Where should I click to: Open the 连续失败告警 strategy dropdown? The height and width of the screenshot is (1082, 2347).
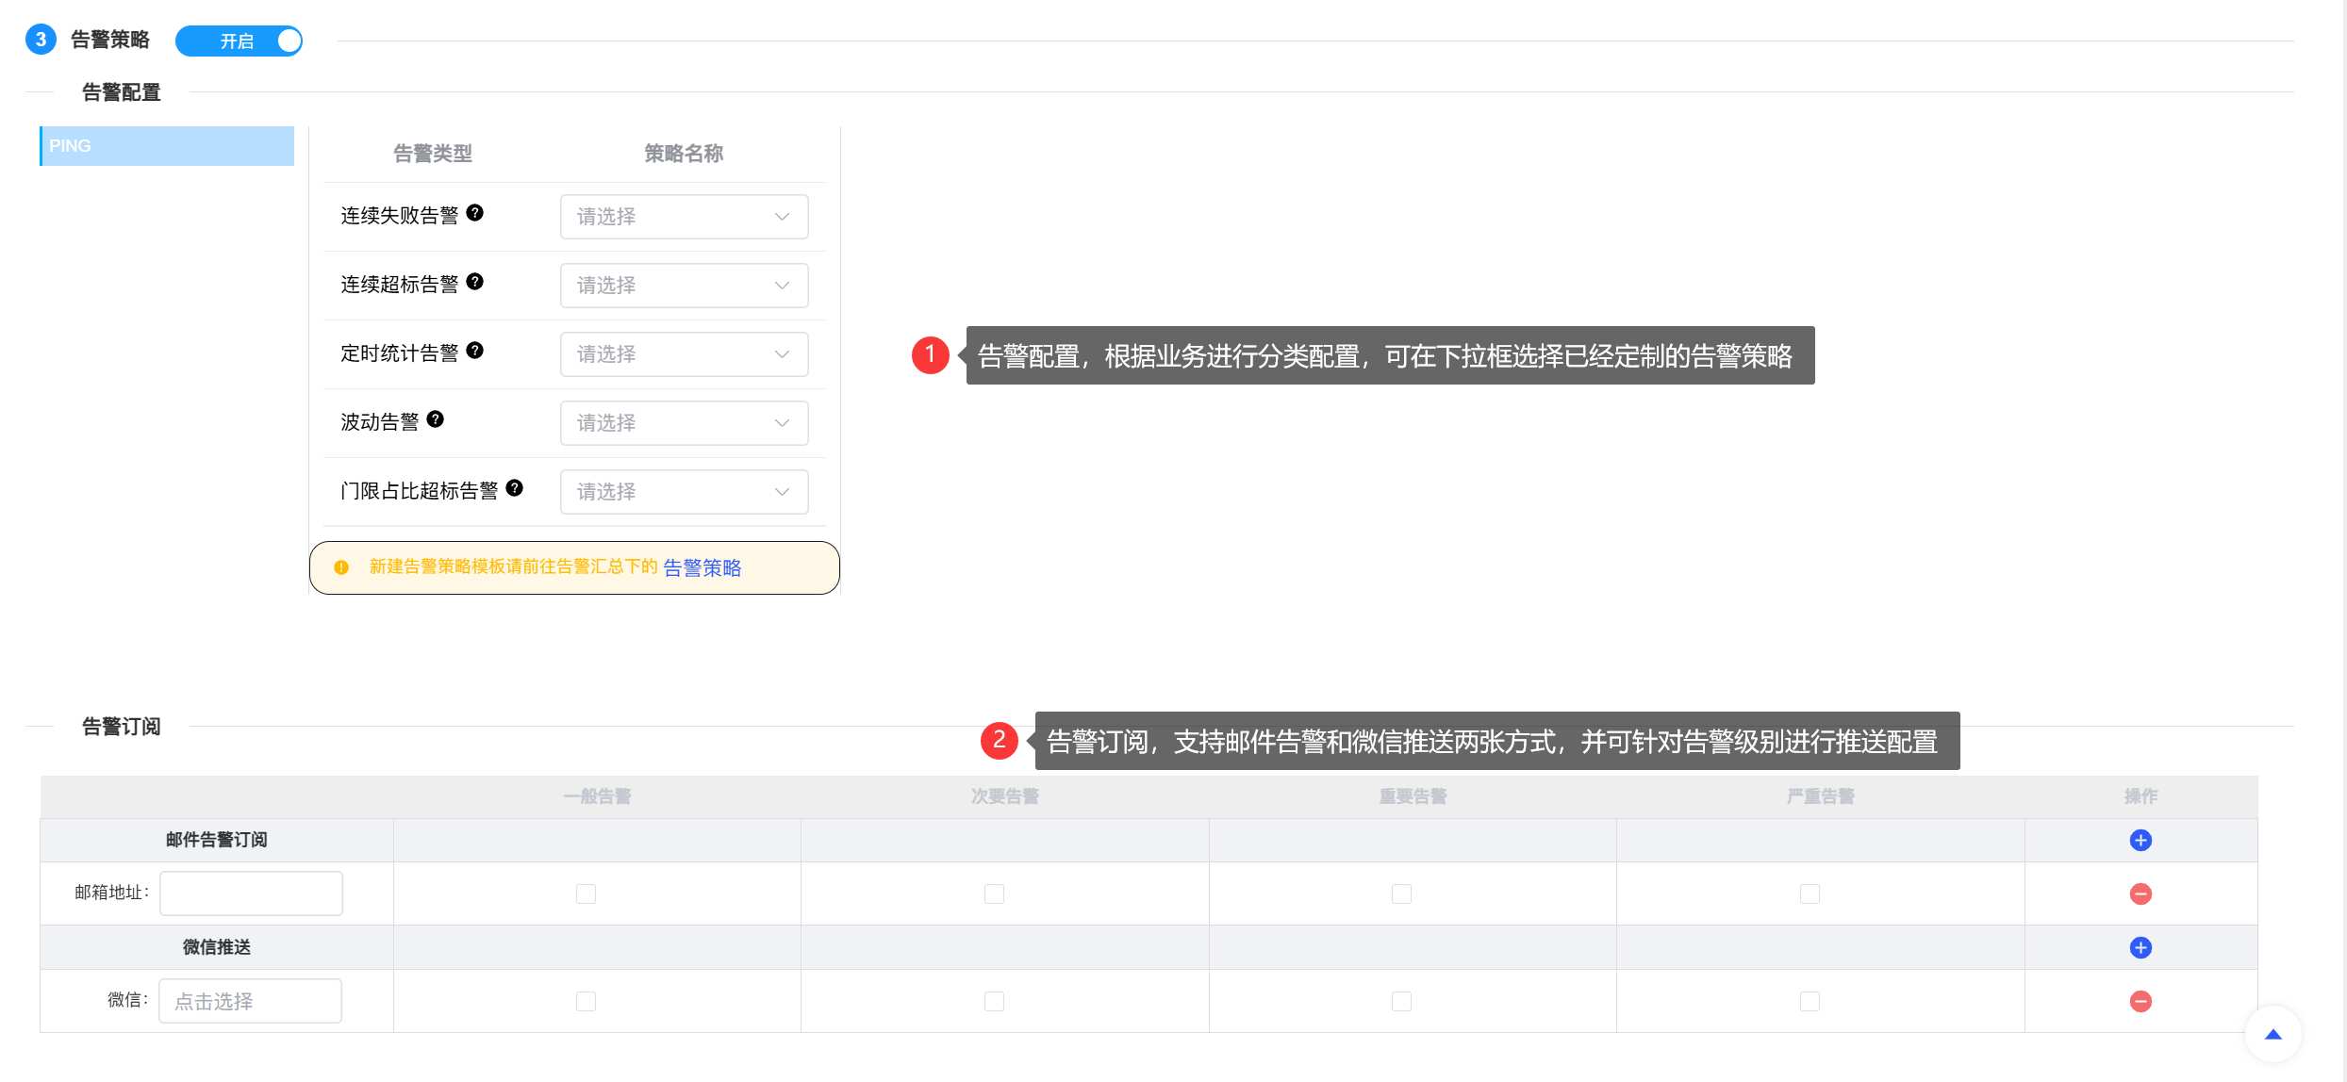(x=685, y=217)
